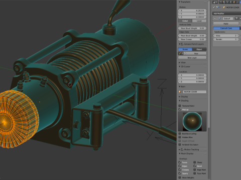Click the pin icon in the Properties breadcrumb
This screenshot has height=180, width=241.
point(214,7)
